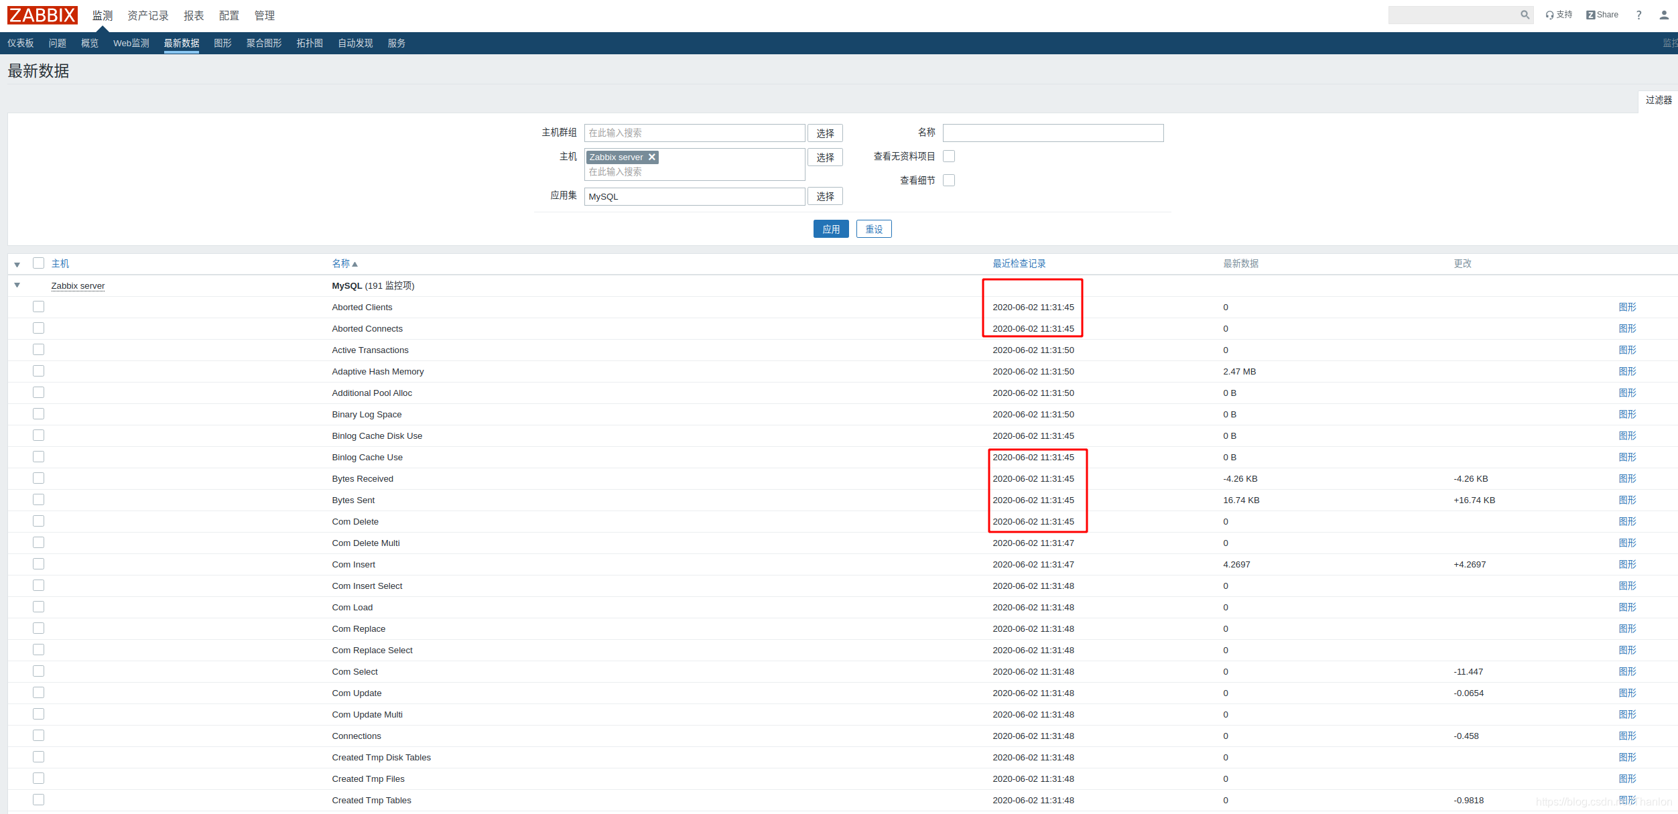
Task: Go to the 图形 submenu
Action: click(222, 43)
